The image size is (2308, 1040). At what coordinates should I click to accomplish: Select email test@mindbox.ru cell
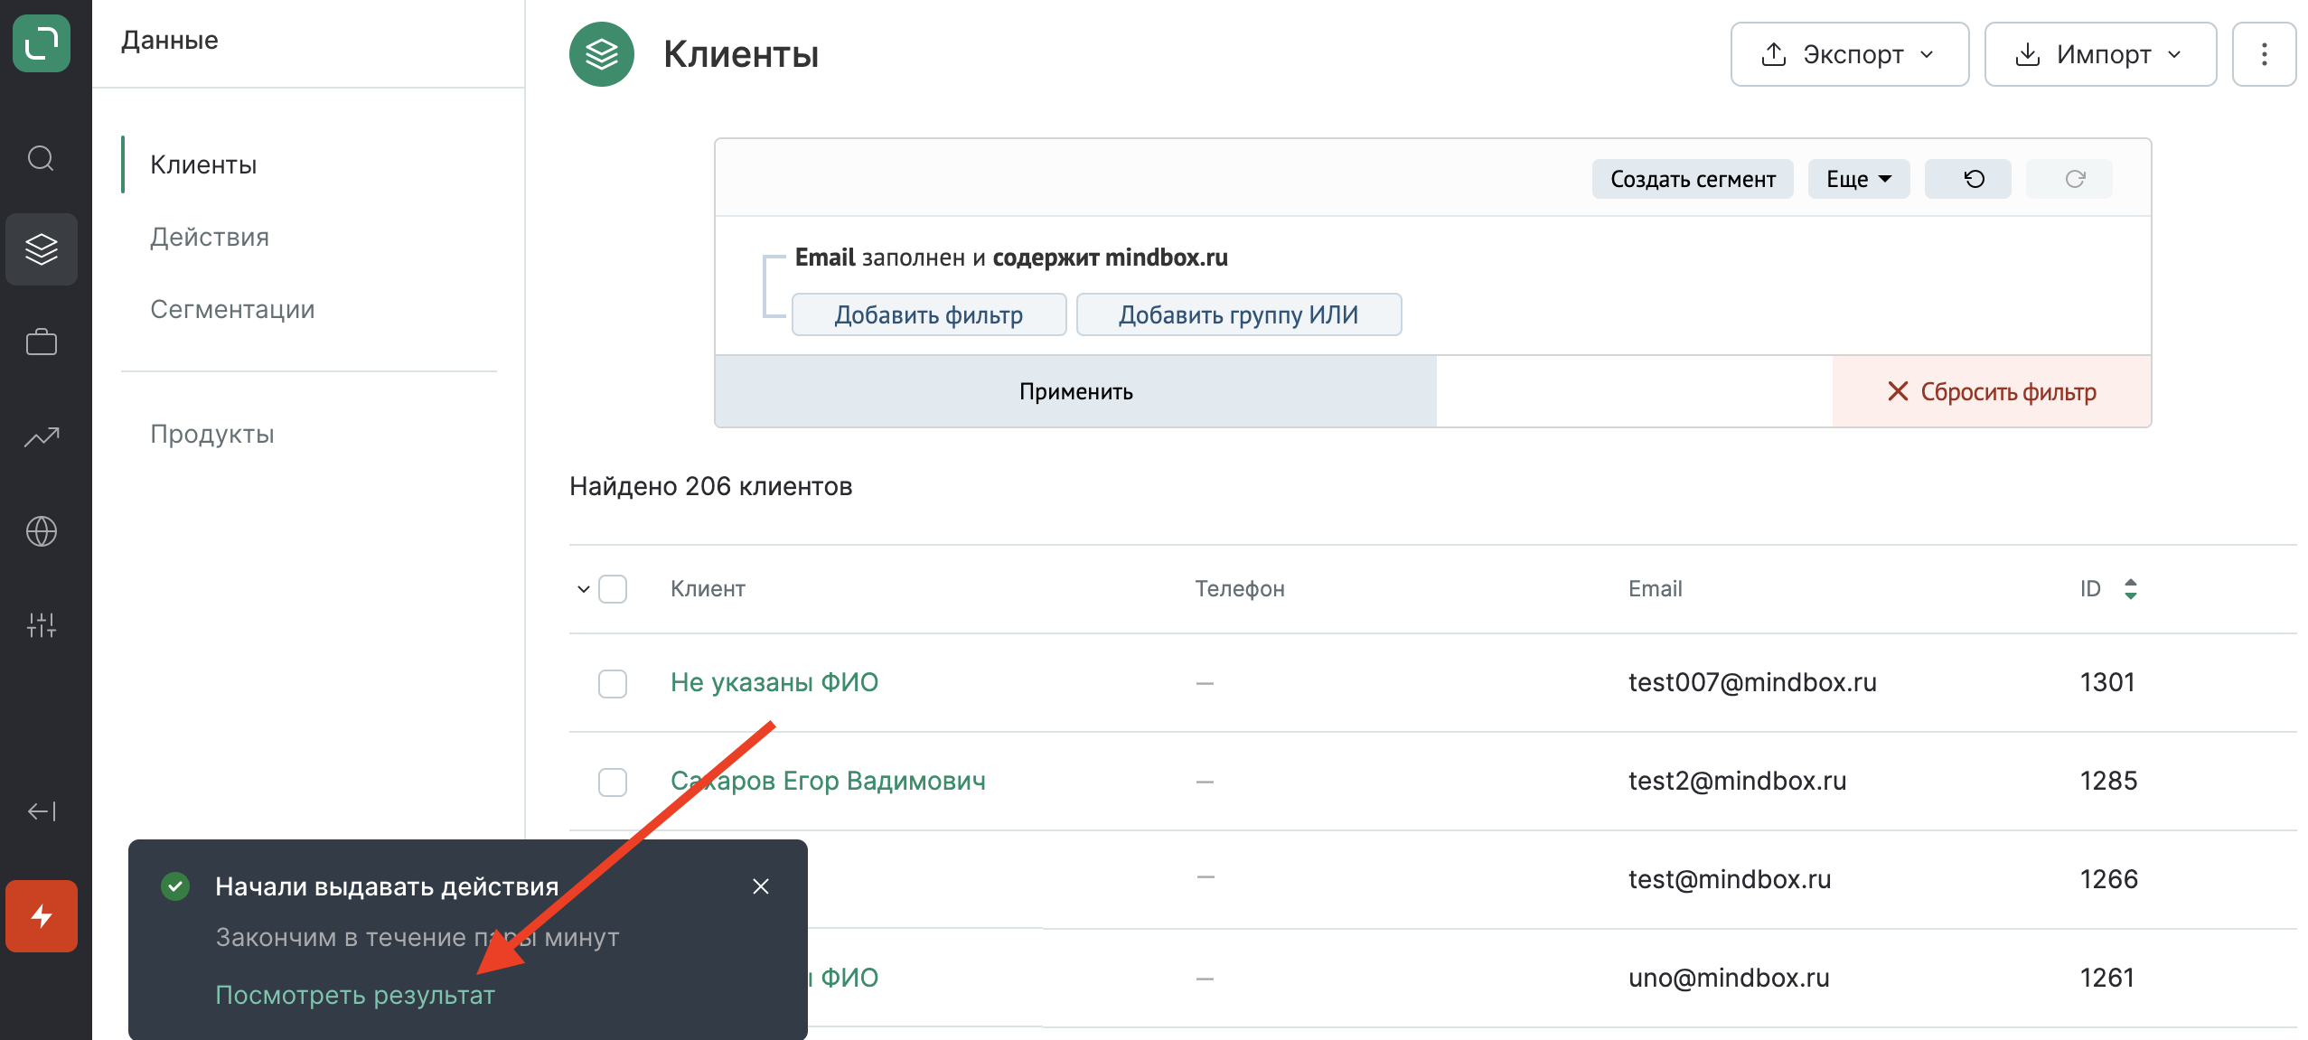(x=1730, y=879)
